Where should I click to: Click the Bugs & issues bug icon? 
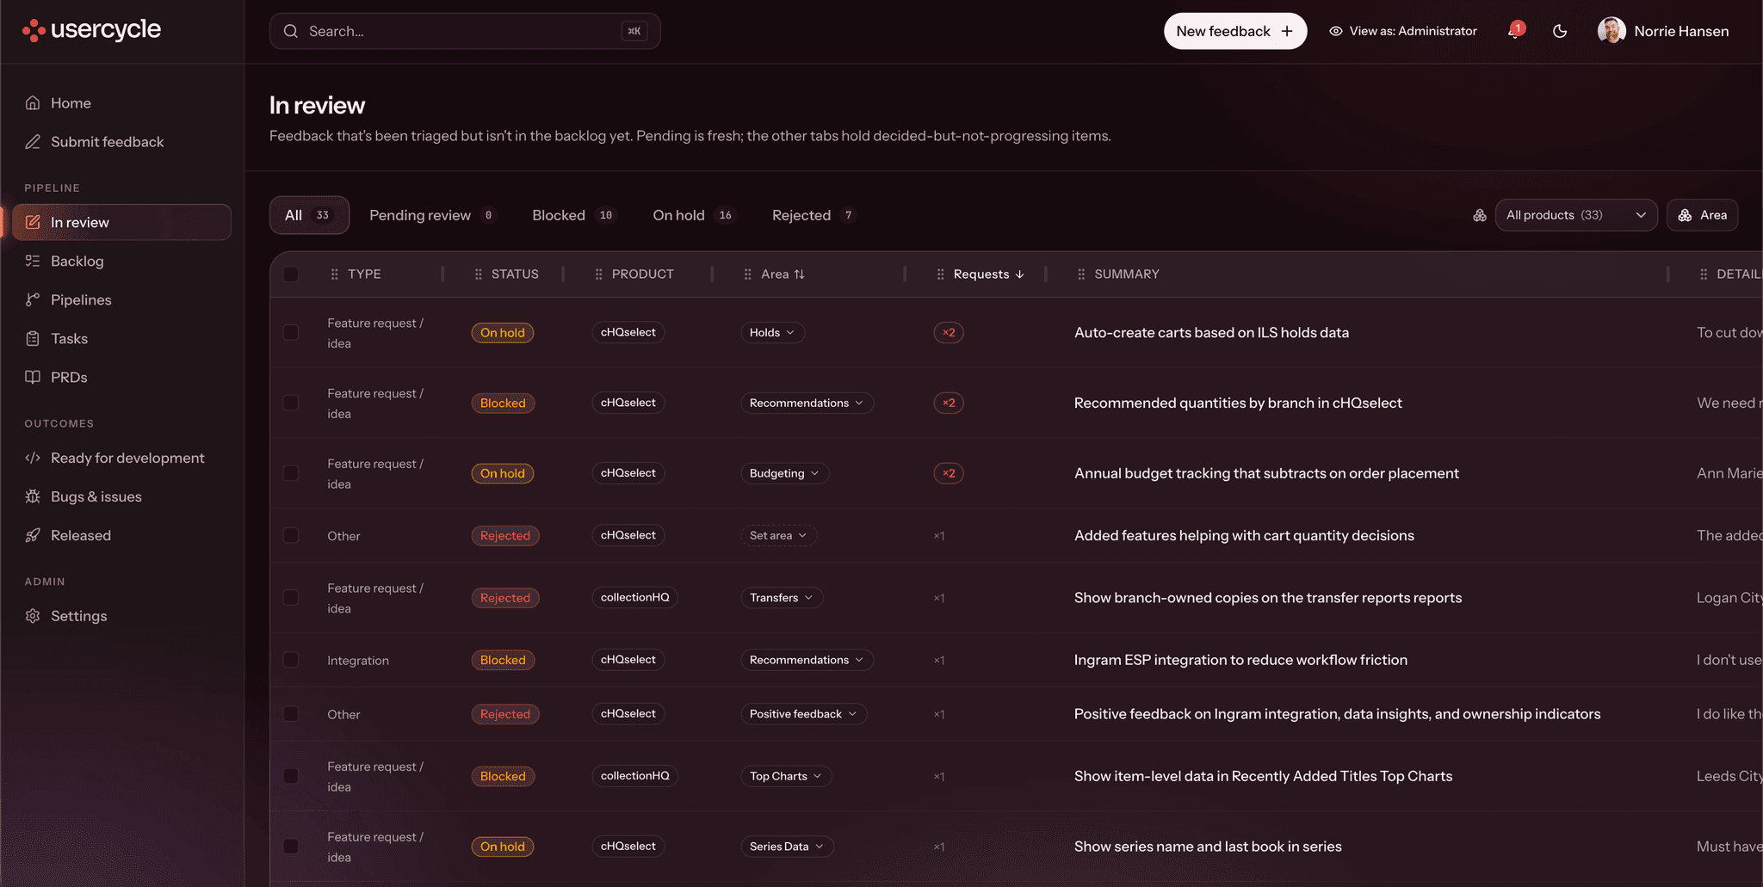coord(33,496)
